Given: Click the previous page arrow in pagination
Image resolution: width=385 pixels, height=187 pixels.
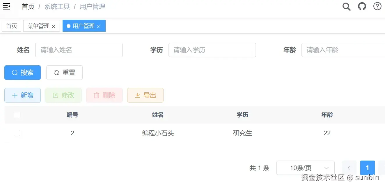Looking at the screenshot, I should (x=349, y=168).
